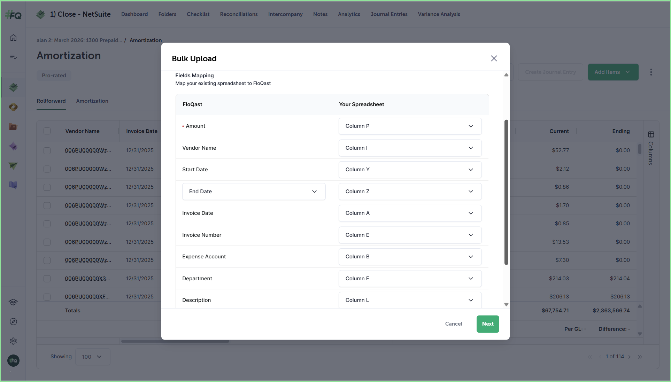Go to the next page arrow
This screenshot has width=671, height=382.
630,357
